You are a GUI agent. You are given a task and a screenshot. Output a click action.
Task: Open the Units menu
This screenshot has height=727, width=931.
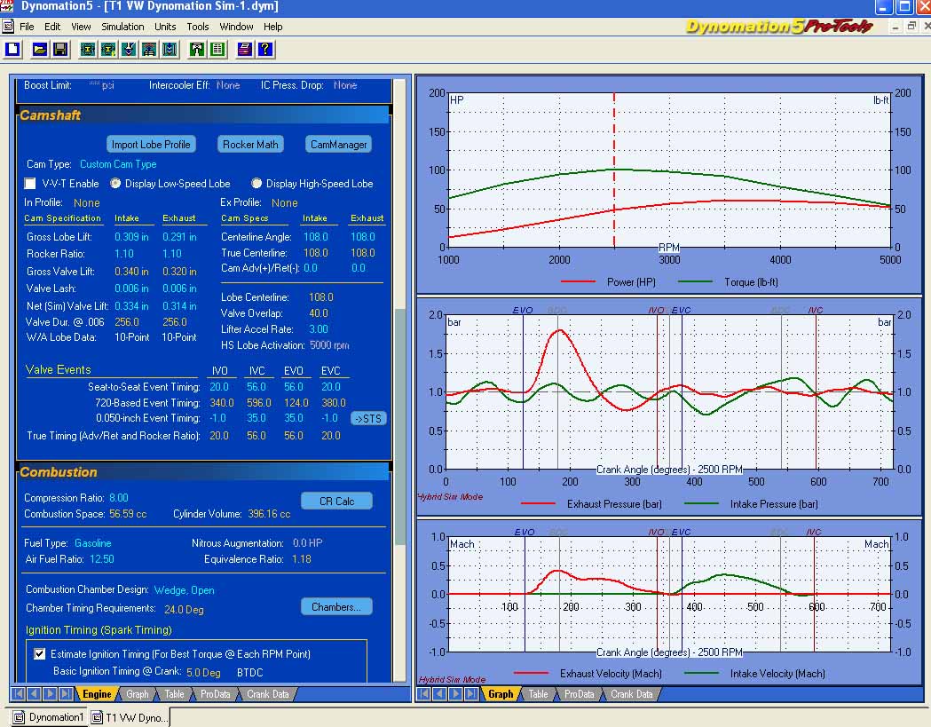[x=165, y=27]
